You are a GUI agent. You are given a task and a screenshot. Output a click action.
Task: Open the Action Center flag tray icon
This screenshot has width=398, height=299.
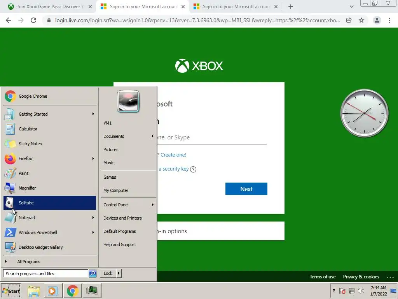click(342, 290)
